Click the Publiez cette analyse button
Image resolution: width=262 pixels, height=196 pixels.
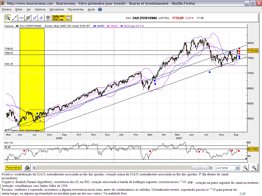point(62,18)
